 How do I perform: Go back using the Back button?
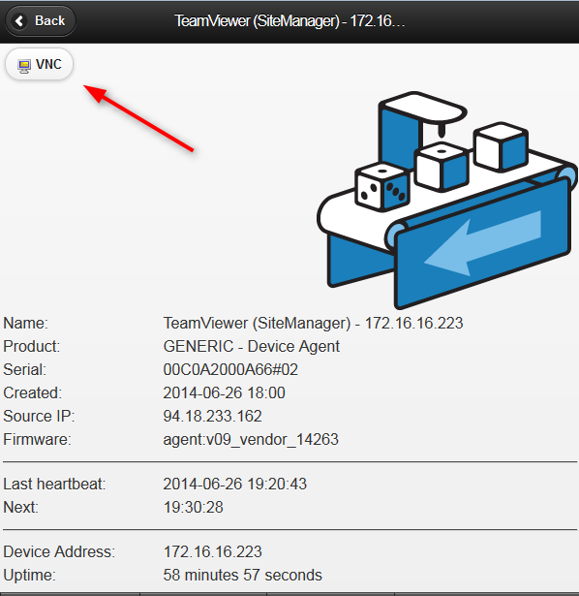[x=41, y=21]
